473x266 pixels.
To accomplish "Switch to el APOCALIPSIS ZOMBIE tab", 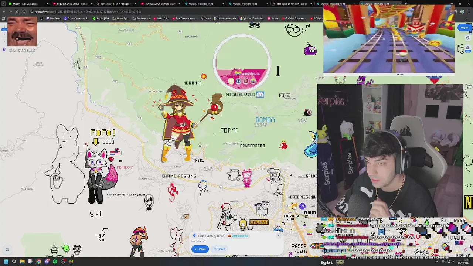I will 160,4.
